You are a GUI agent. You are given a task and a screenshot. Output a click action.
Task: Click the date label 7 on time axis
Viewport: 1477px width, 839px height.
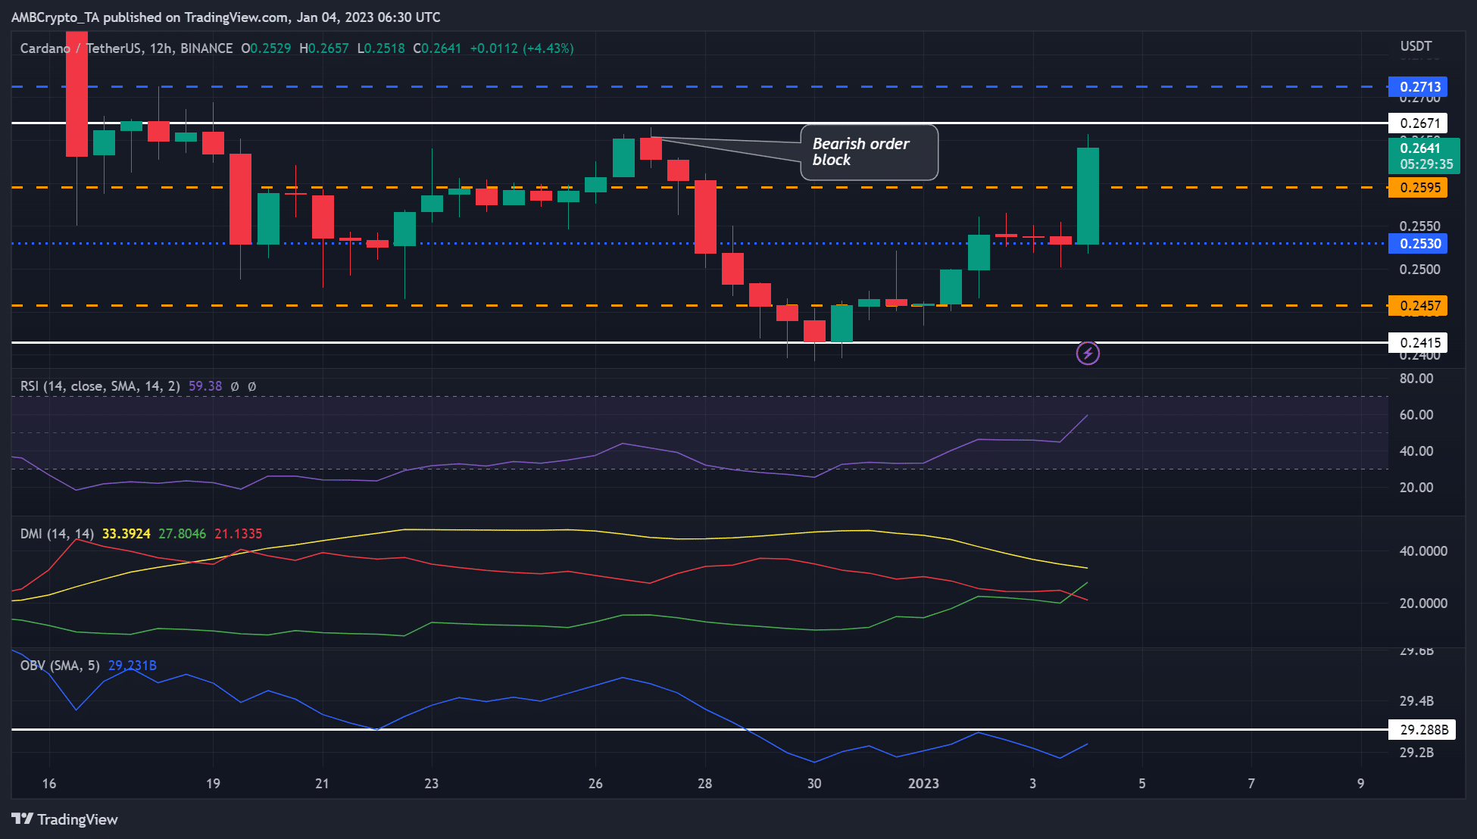point(1251,784)
